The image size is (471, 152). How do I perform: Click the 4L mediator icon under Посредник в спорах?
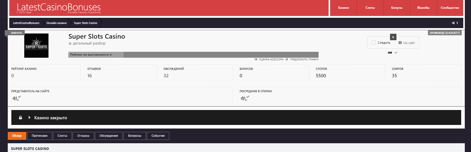pos(245,98)
